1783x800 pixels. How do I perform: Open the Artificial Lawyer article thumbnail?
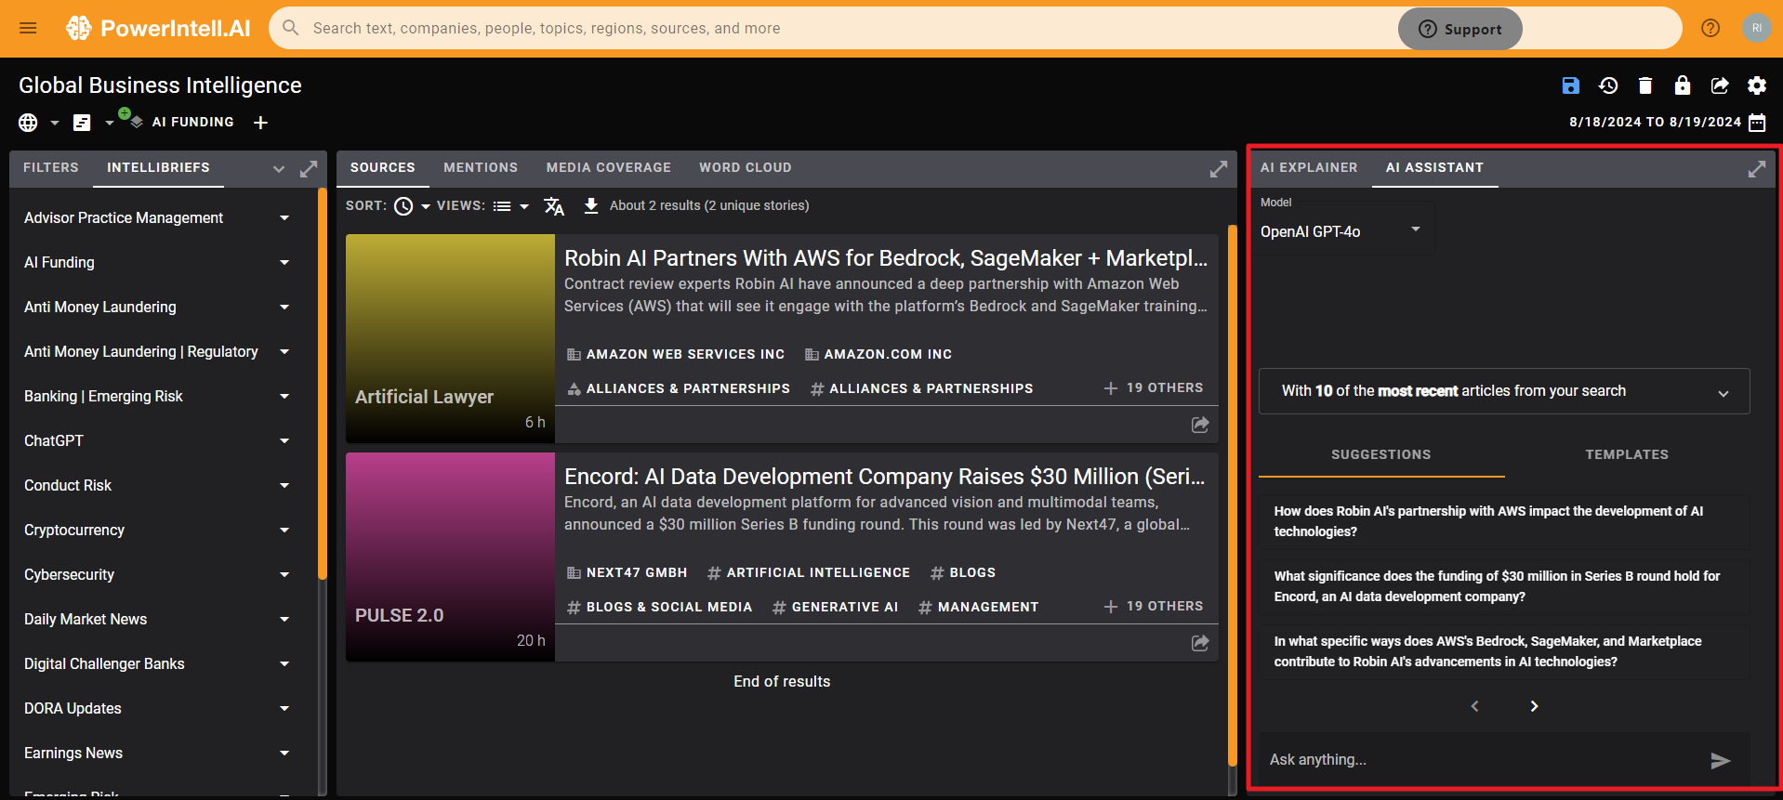[450, 338]
